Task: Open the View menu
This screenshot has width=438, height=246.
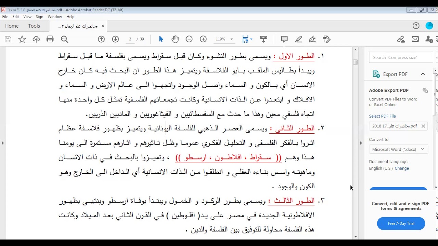Action: [x=27, y=17]
